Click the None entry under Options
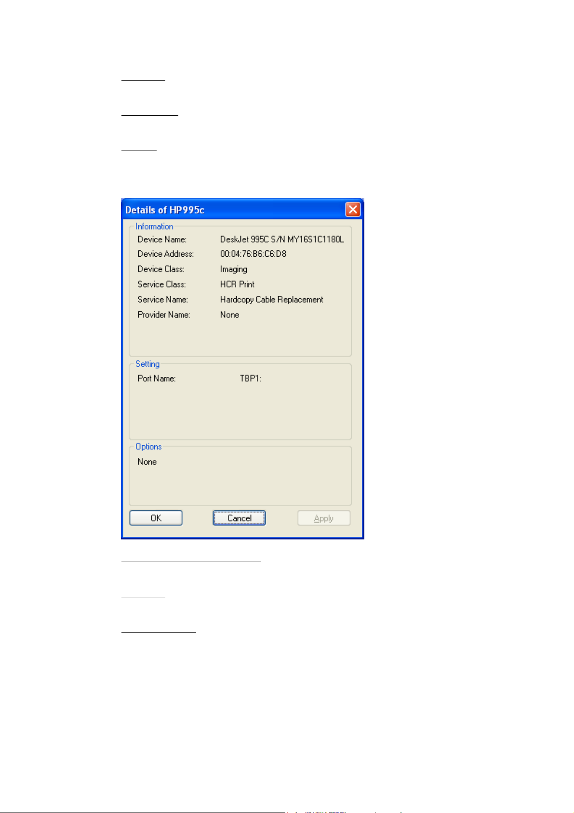Image resolution: width=574 pixels, height=813 pixels. click(147, 462)
